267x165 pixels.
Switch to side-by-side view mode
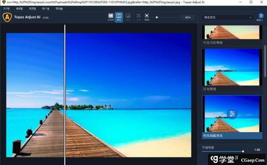pyautogui.click(x=111, y=17)
